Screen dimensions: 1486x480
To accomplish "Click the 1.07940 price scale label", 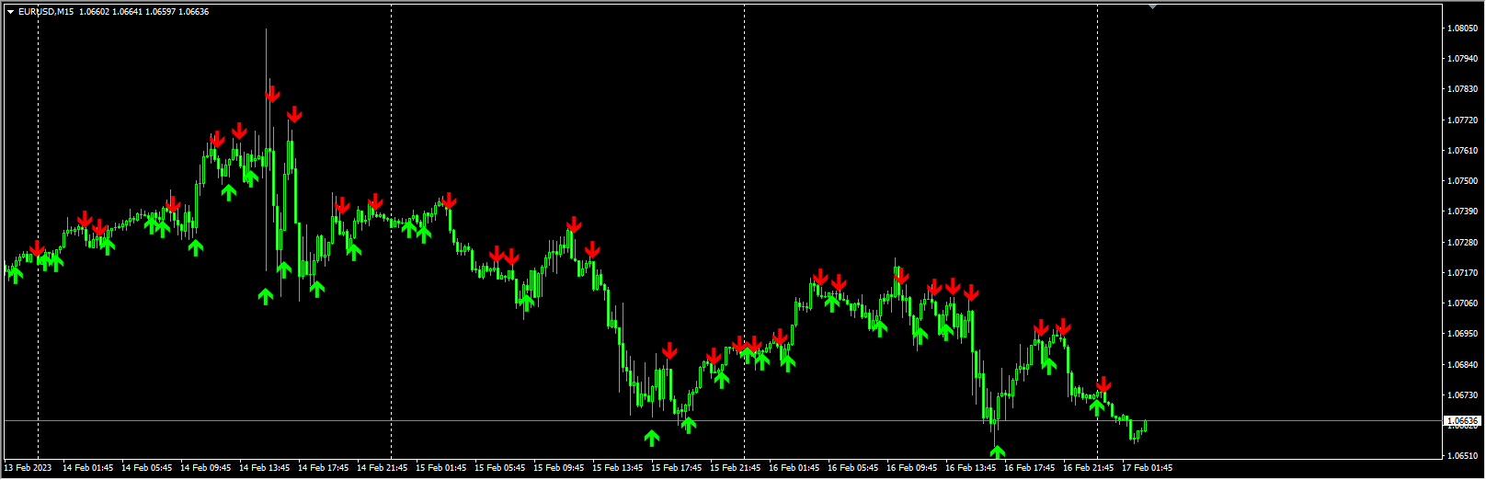I will [1462, 59].
